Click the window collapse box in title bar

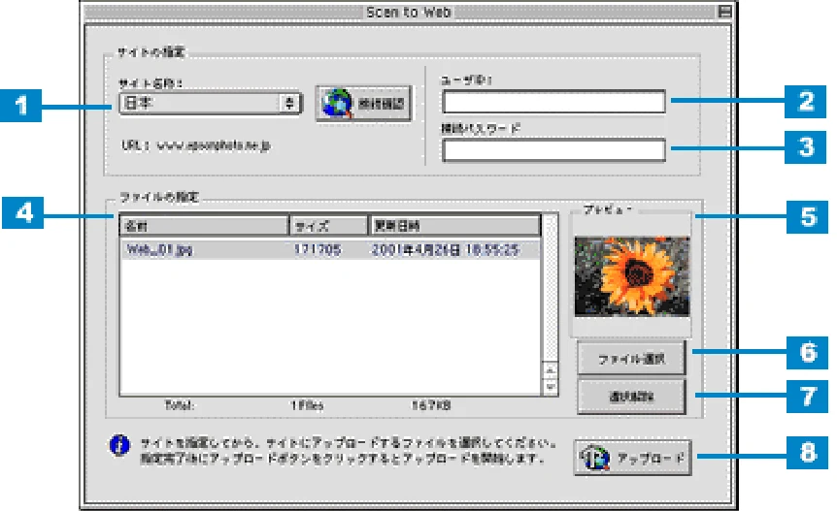[x=724, y=12]
